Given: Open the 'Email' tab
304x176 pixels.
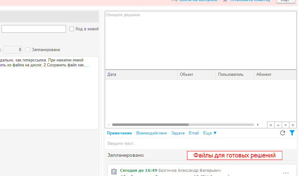Looking at the screenshot, I should (194, 133).
